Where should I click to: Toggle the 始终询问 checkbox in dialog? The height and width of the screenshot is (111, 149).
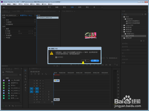coord(56,57)
